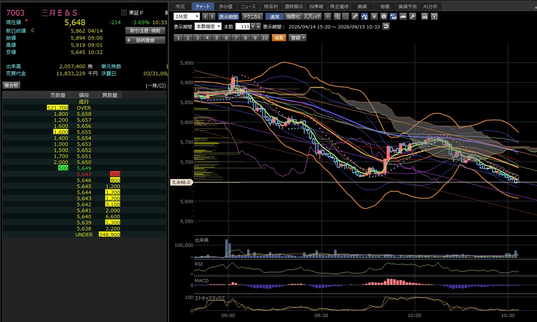
Task: Click the info circle icon
Action: [383, 16]
